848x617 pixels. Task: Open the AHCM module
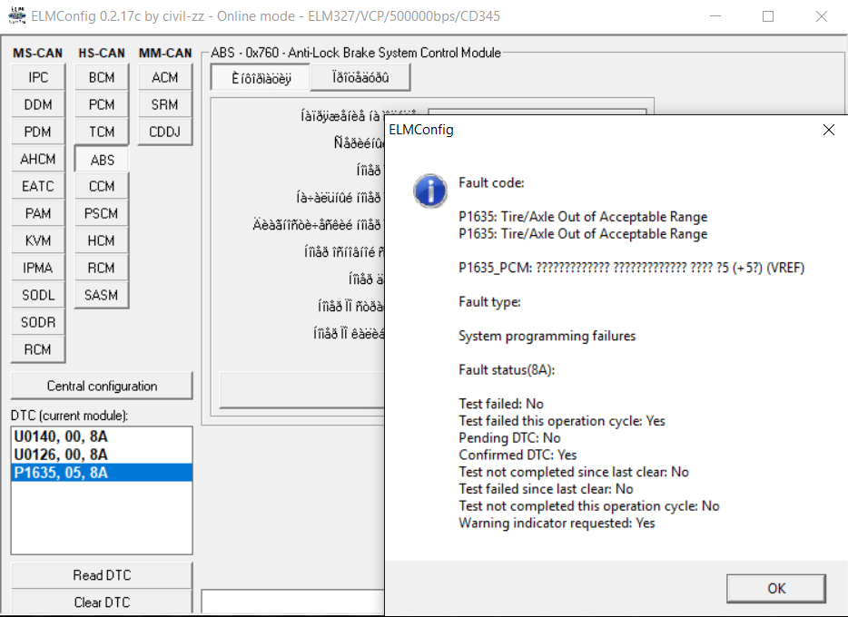[x=38, y=160]
